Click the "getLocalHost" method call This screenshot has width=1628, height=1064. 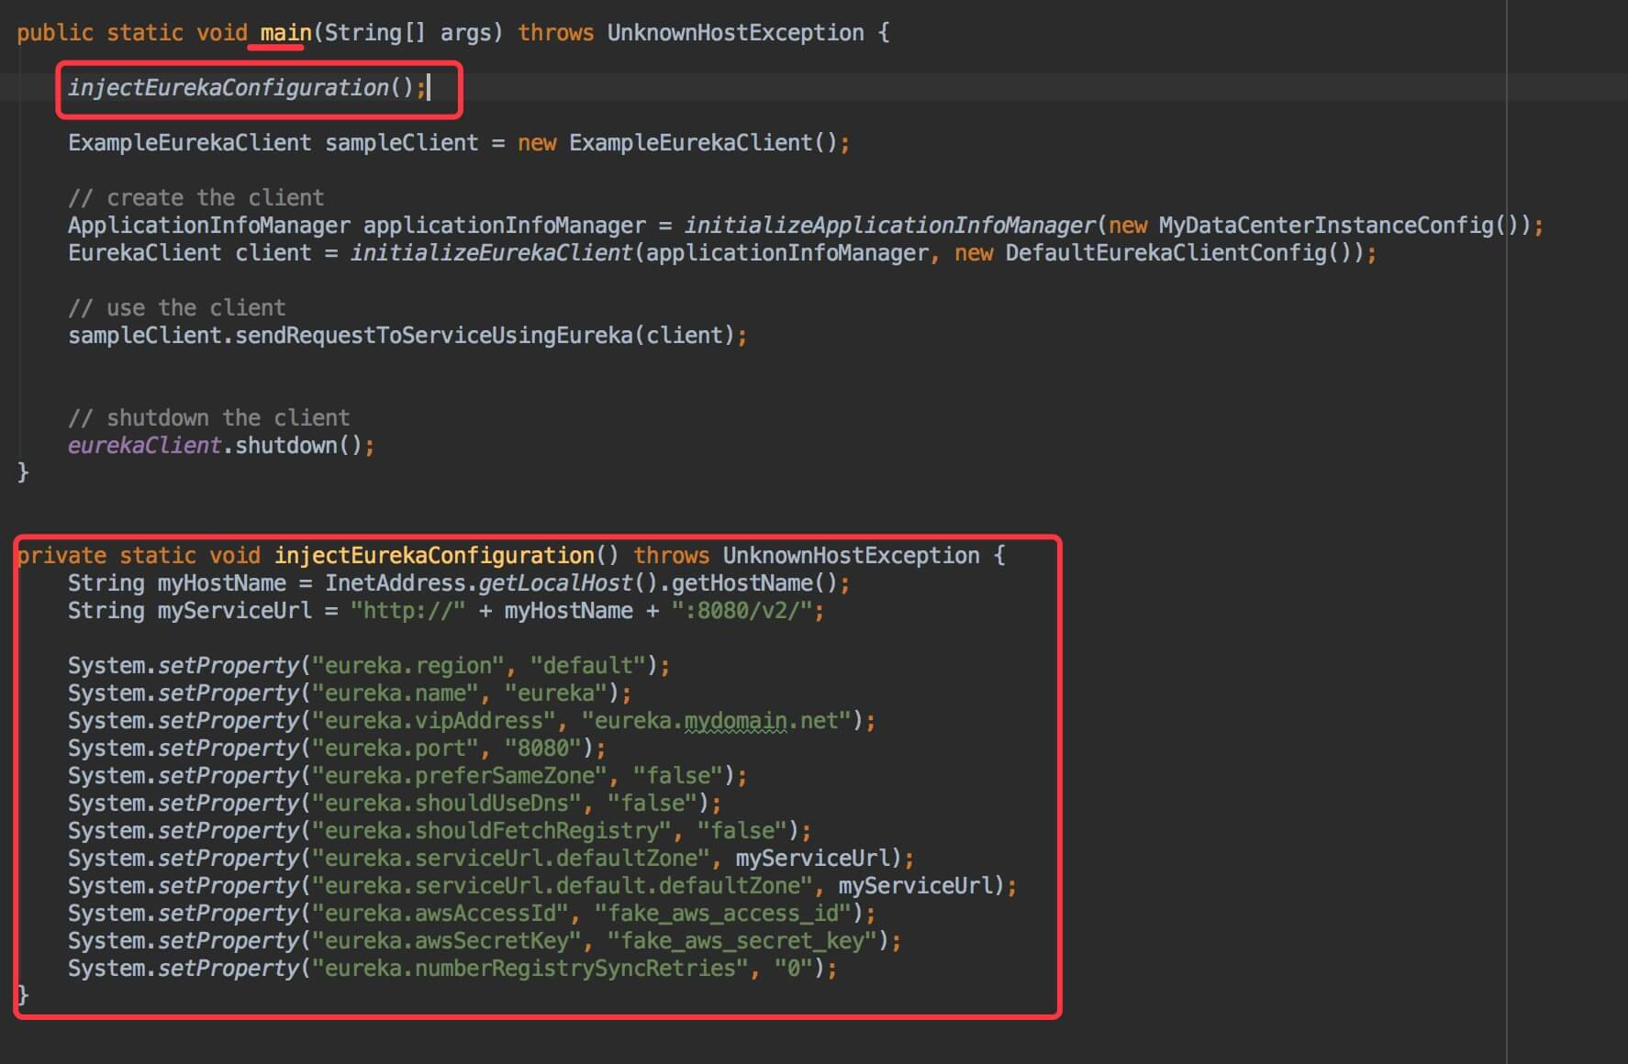coord(555,583)
